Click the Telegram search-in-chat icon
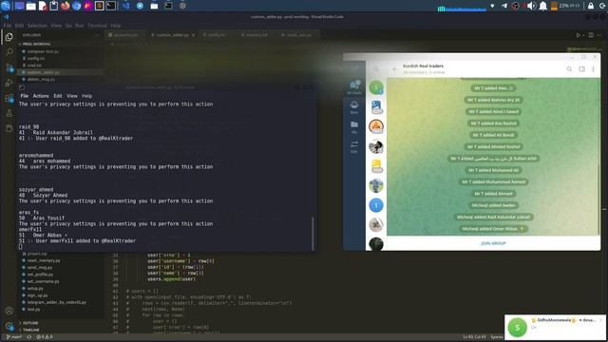Screen dimensions: 608x342 pos(569,69)
